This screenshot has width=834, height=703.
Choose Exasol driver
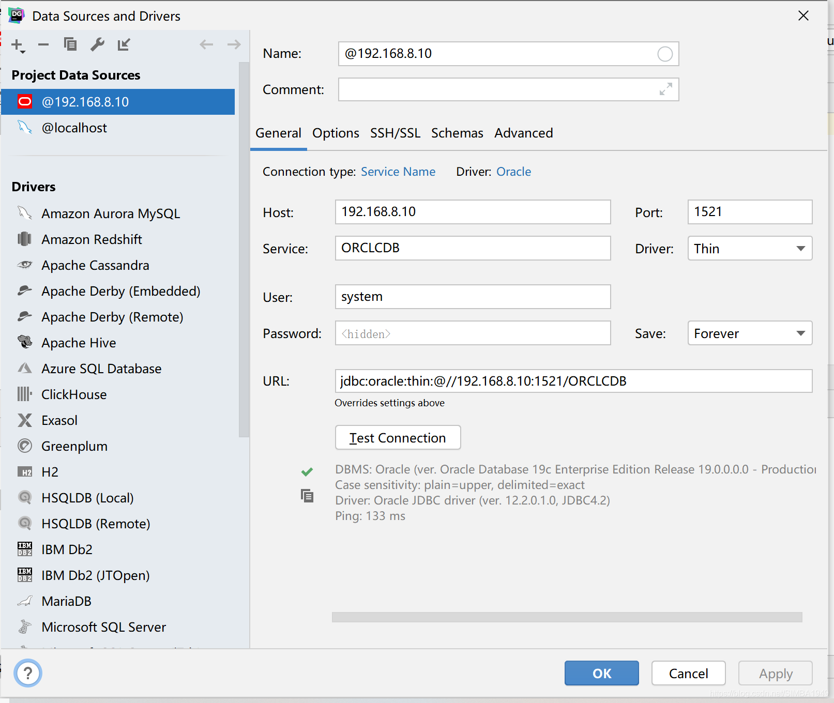[x=118, y=420]
